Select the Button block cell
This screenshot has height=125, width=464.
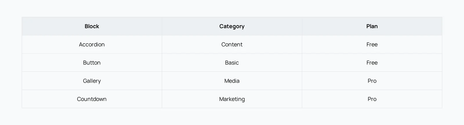pos(92,63)
